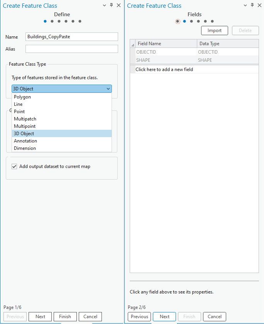This screenshot has height=324, width=264.
Task: Choose Multipoint from the type list
Action: point(61,126)
